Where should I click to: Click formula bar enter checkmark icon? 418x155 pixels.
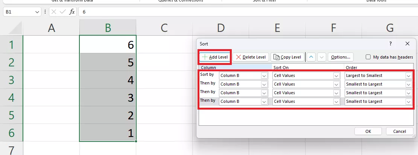[63, 12]
